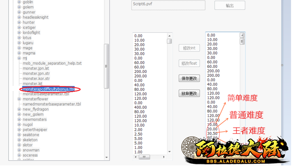
Task: Select monsterapcdifficultybonus.tbl file
Action: click(48, 89)
